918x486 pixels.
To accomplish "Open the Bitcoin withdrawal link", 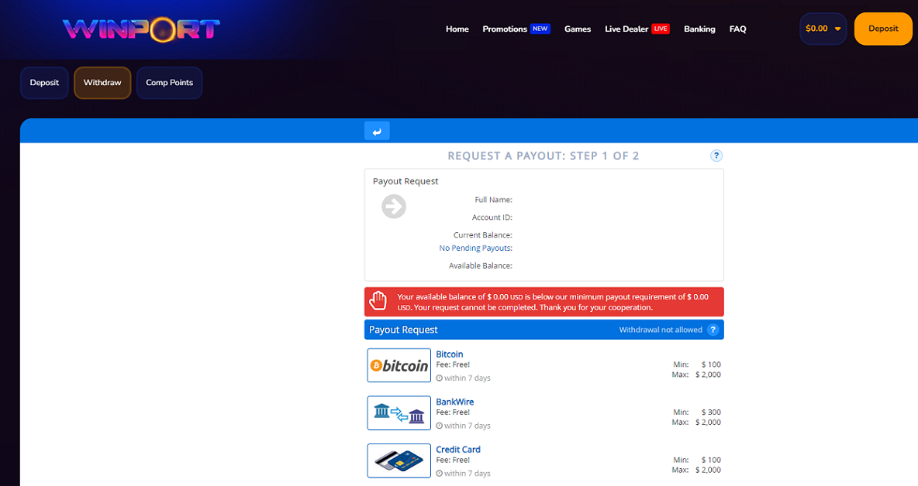I will click(450, 354).
